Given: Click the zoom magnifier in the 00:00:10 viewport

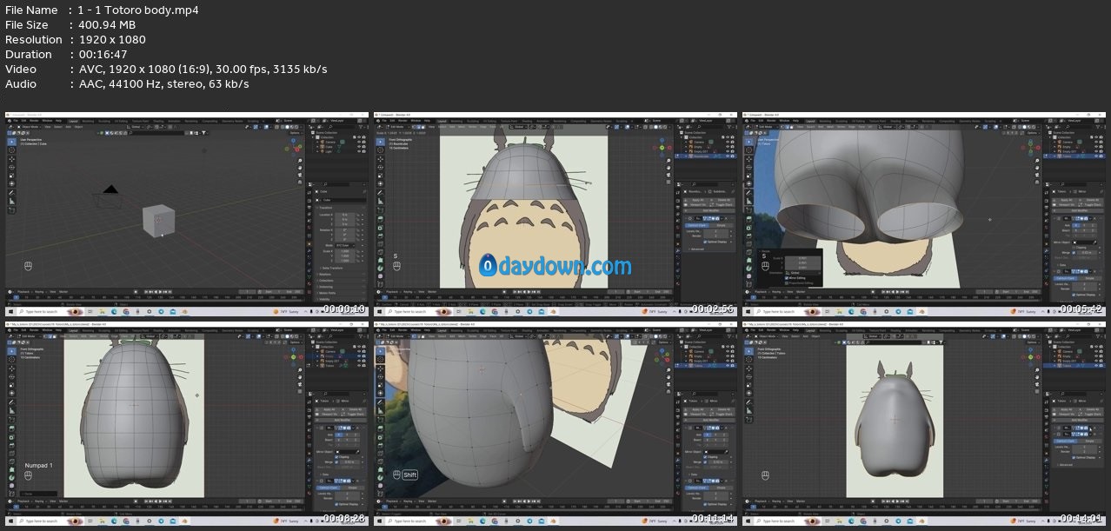Looking at the screenshot, I should 300,161.
